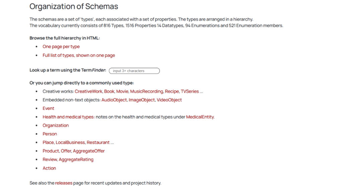Open the AggregateRating type link
This screenshot has height=186, width=343.
point(76,160)
